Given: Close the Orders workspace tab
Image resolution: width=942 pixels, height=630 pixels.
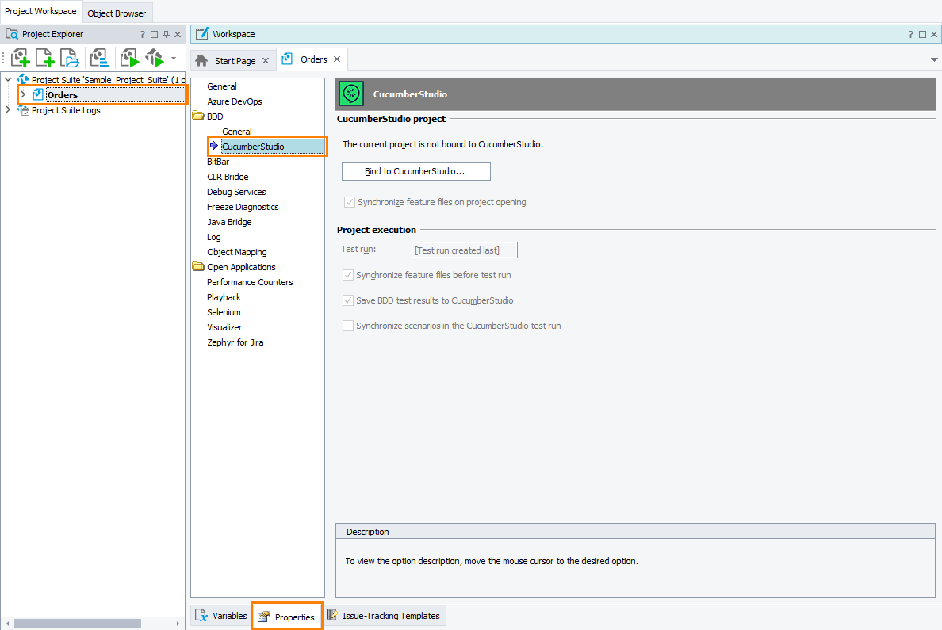Looking at the screenshot, I should pyautogui.click(x=337, y=59).
